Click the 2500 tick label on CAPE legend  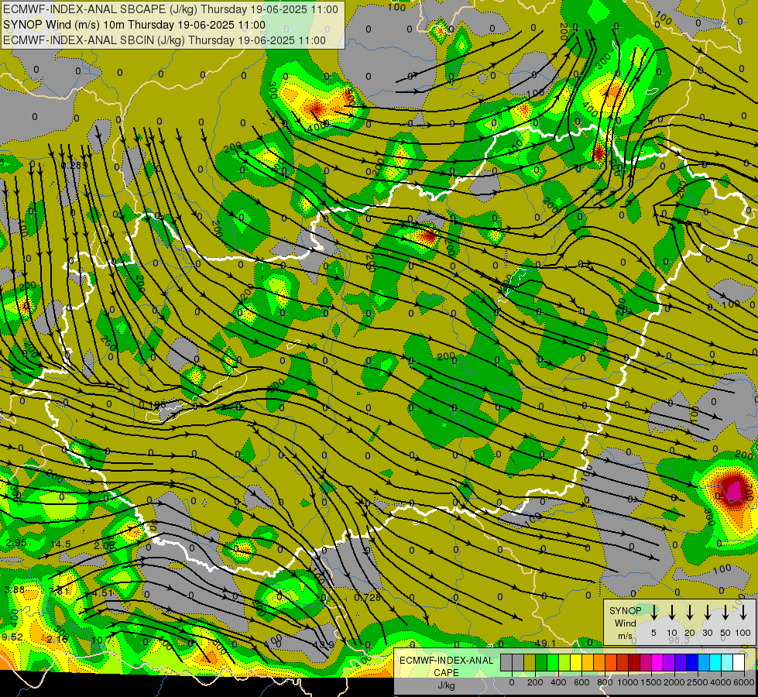pyautogui.click(x=698, y=682)
